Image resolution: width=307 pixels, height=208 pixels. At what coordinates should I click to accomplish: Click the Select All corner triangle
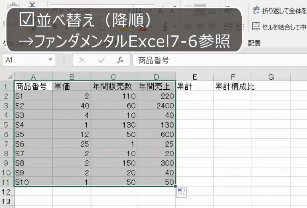point(10,77)
